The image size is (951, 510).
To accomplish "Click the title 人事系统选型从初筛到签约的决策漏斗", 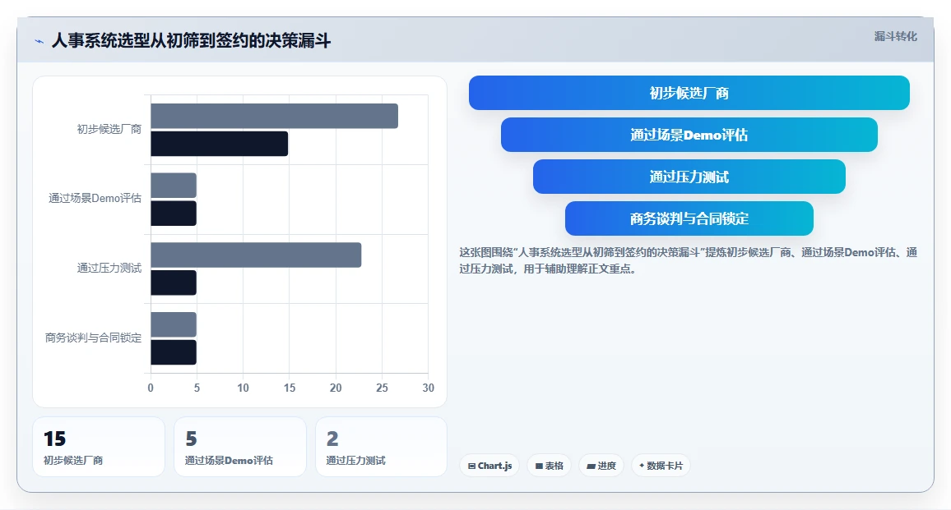I will [191, 40].
